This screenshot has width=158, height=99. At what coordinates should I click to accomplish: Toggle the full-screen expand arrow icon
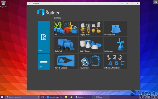tap(122, 3)
